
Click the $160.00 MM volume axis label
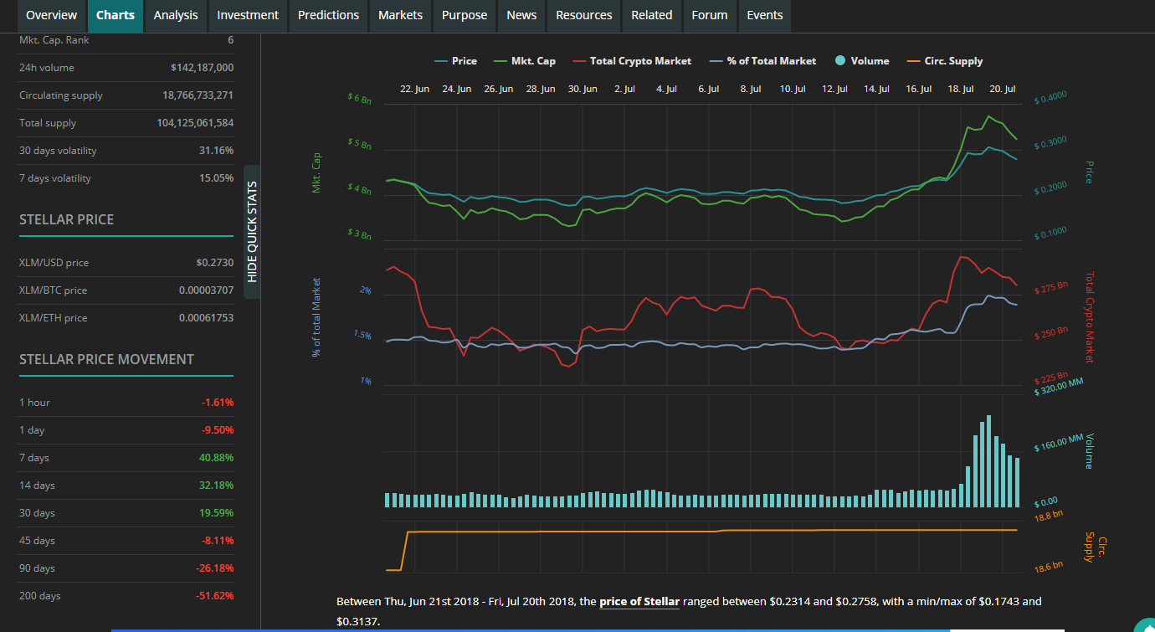click(1059, 442)
